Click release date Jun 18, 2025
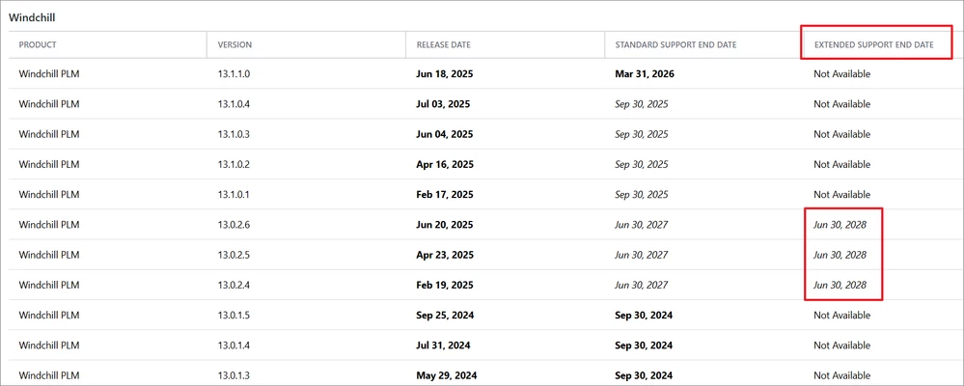This screenshot has height=386, width=964. (445, 74)
